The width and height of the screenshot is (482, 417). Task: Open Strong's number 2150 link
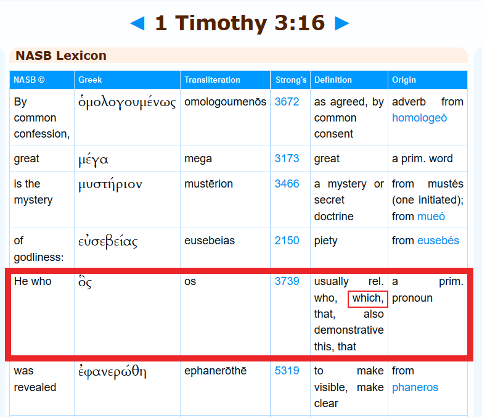pos(287,241)
